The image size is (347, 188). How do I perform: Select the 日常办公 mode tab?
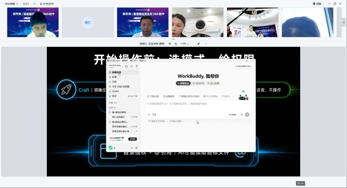point(183,84)
